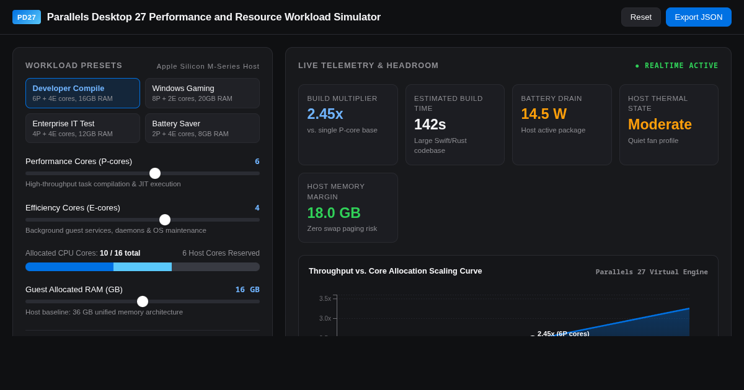The image size is (744, 390).
Task: Click the LIVE TELEMETRY & HEADROOM heading
Action: 368,66
